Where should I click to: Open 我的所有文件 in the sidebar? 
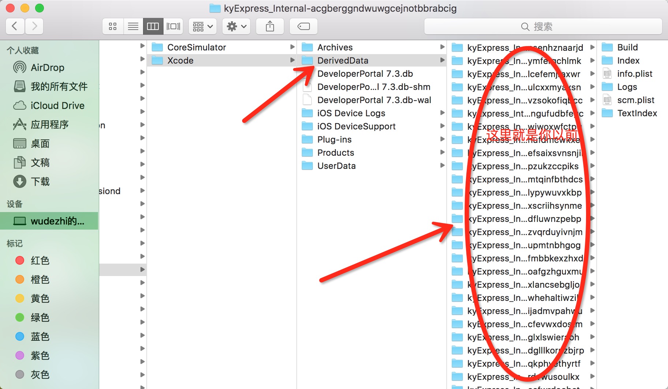coord(49,87)
